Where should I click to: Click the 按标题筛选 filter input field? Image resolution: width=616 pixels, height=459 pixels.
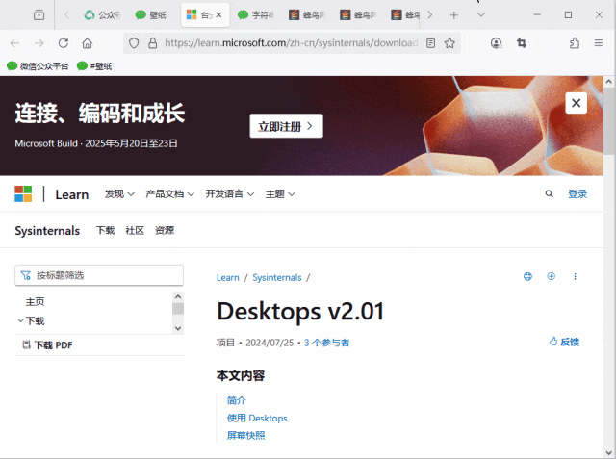(x=99, y=275)
